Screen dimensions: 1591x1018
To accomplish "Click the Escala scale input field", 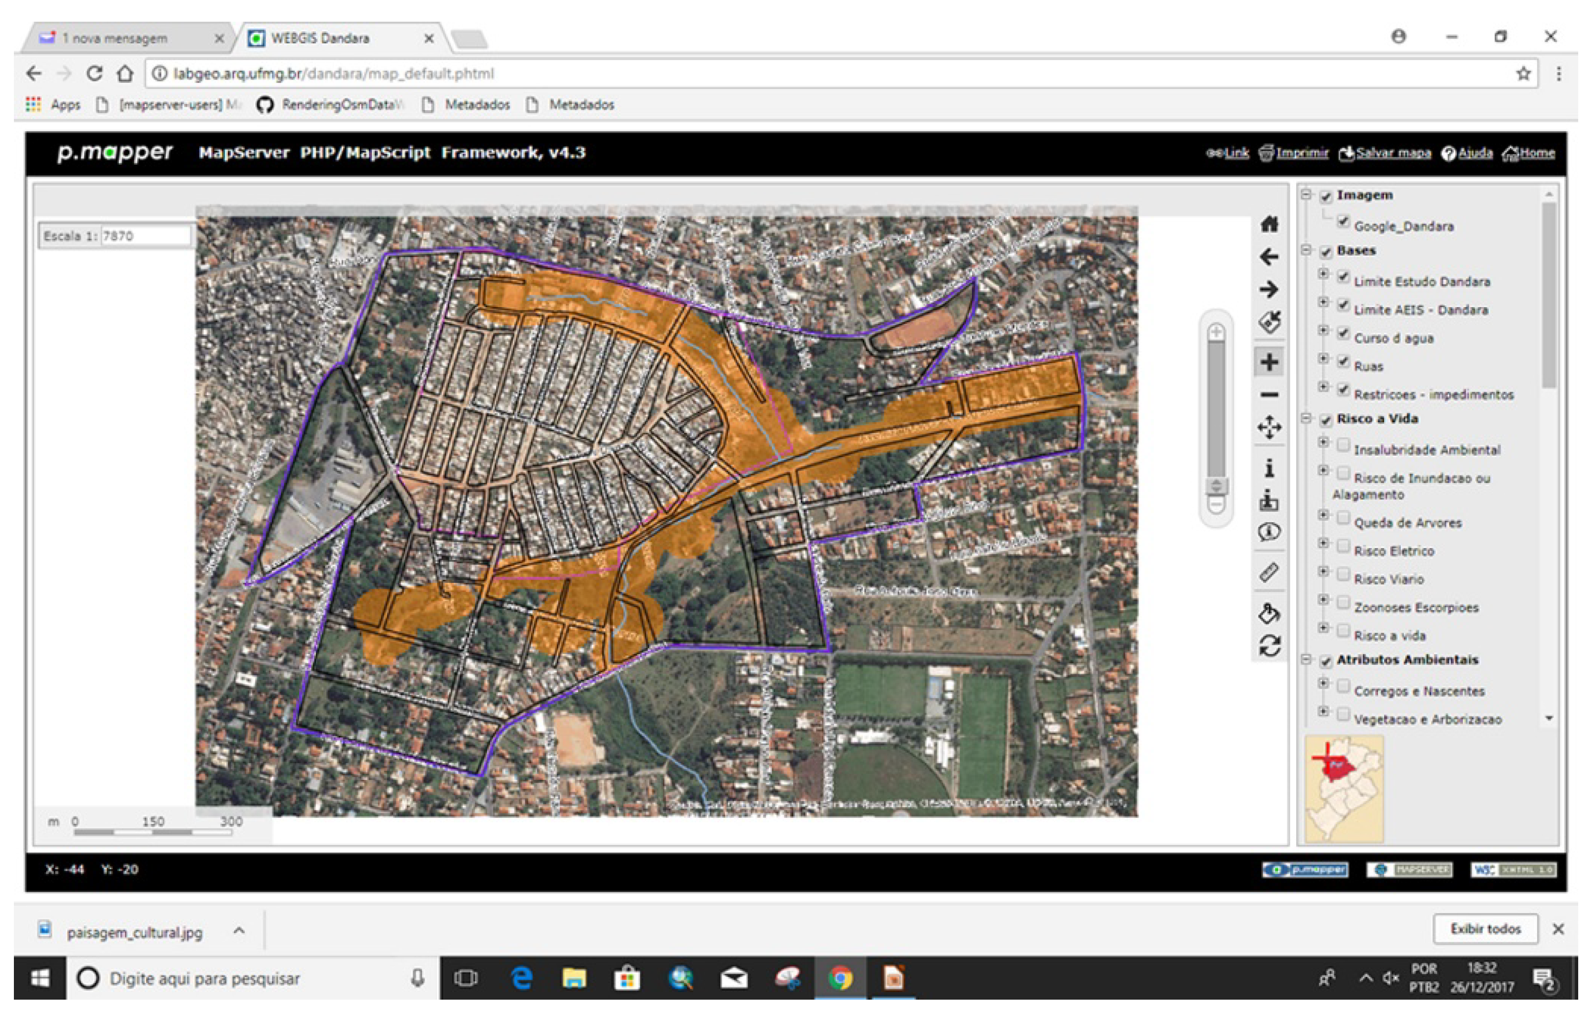I will point(145,236).
